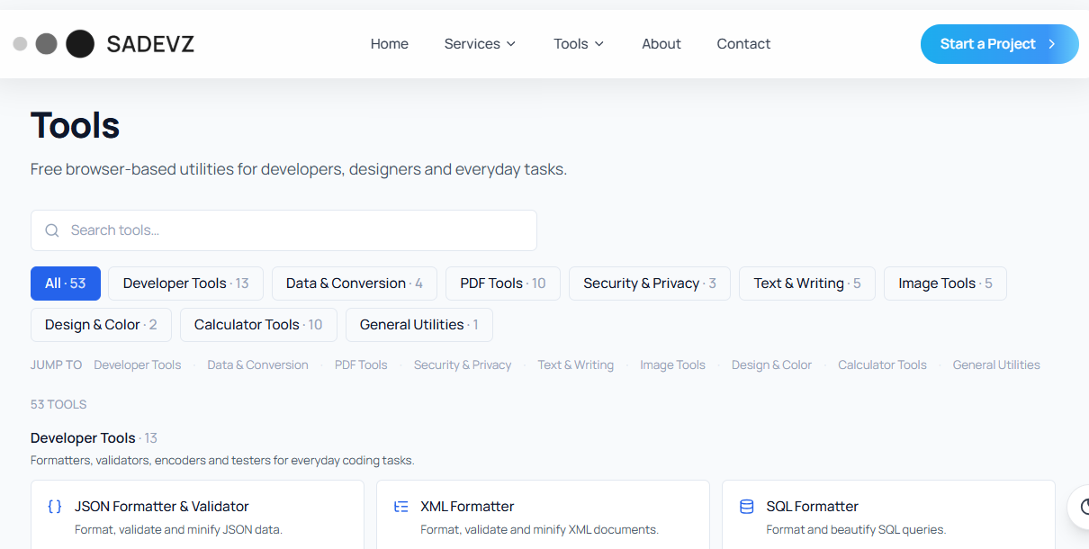This screenshot has width=1089, height=549.
Task: Filter by Text & Writing category
Action: pos(807,283)
